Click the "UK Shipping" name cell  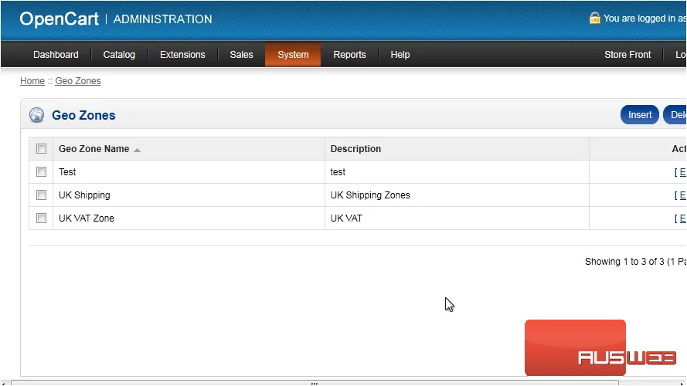click(84, 195)
